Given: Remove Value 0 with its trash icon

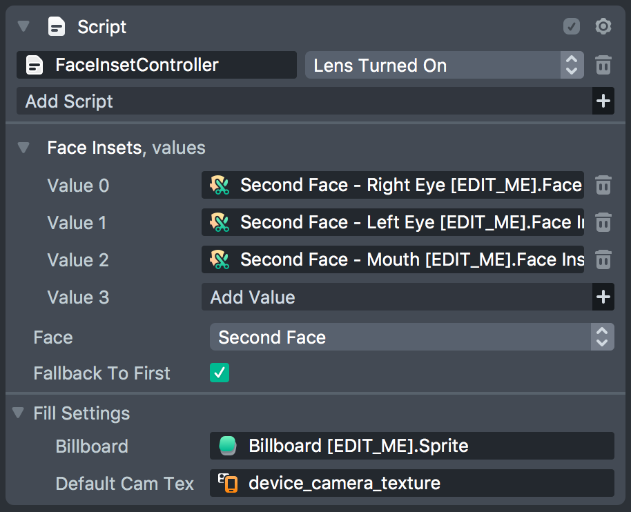Looking at the screenshot, I should point(603,185).
